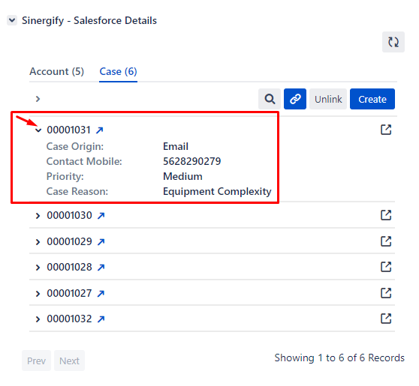Open the search magnifier icon
Screen dimensions: 419x386
[x=270, y=99]
